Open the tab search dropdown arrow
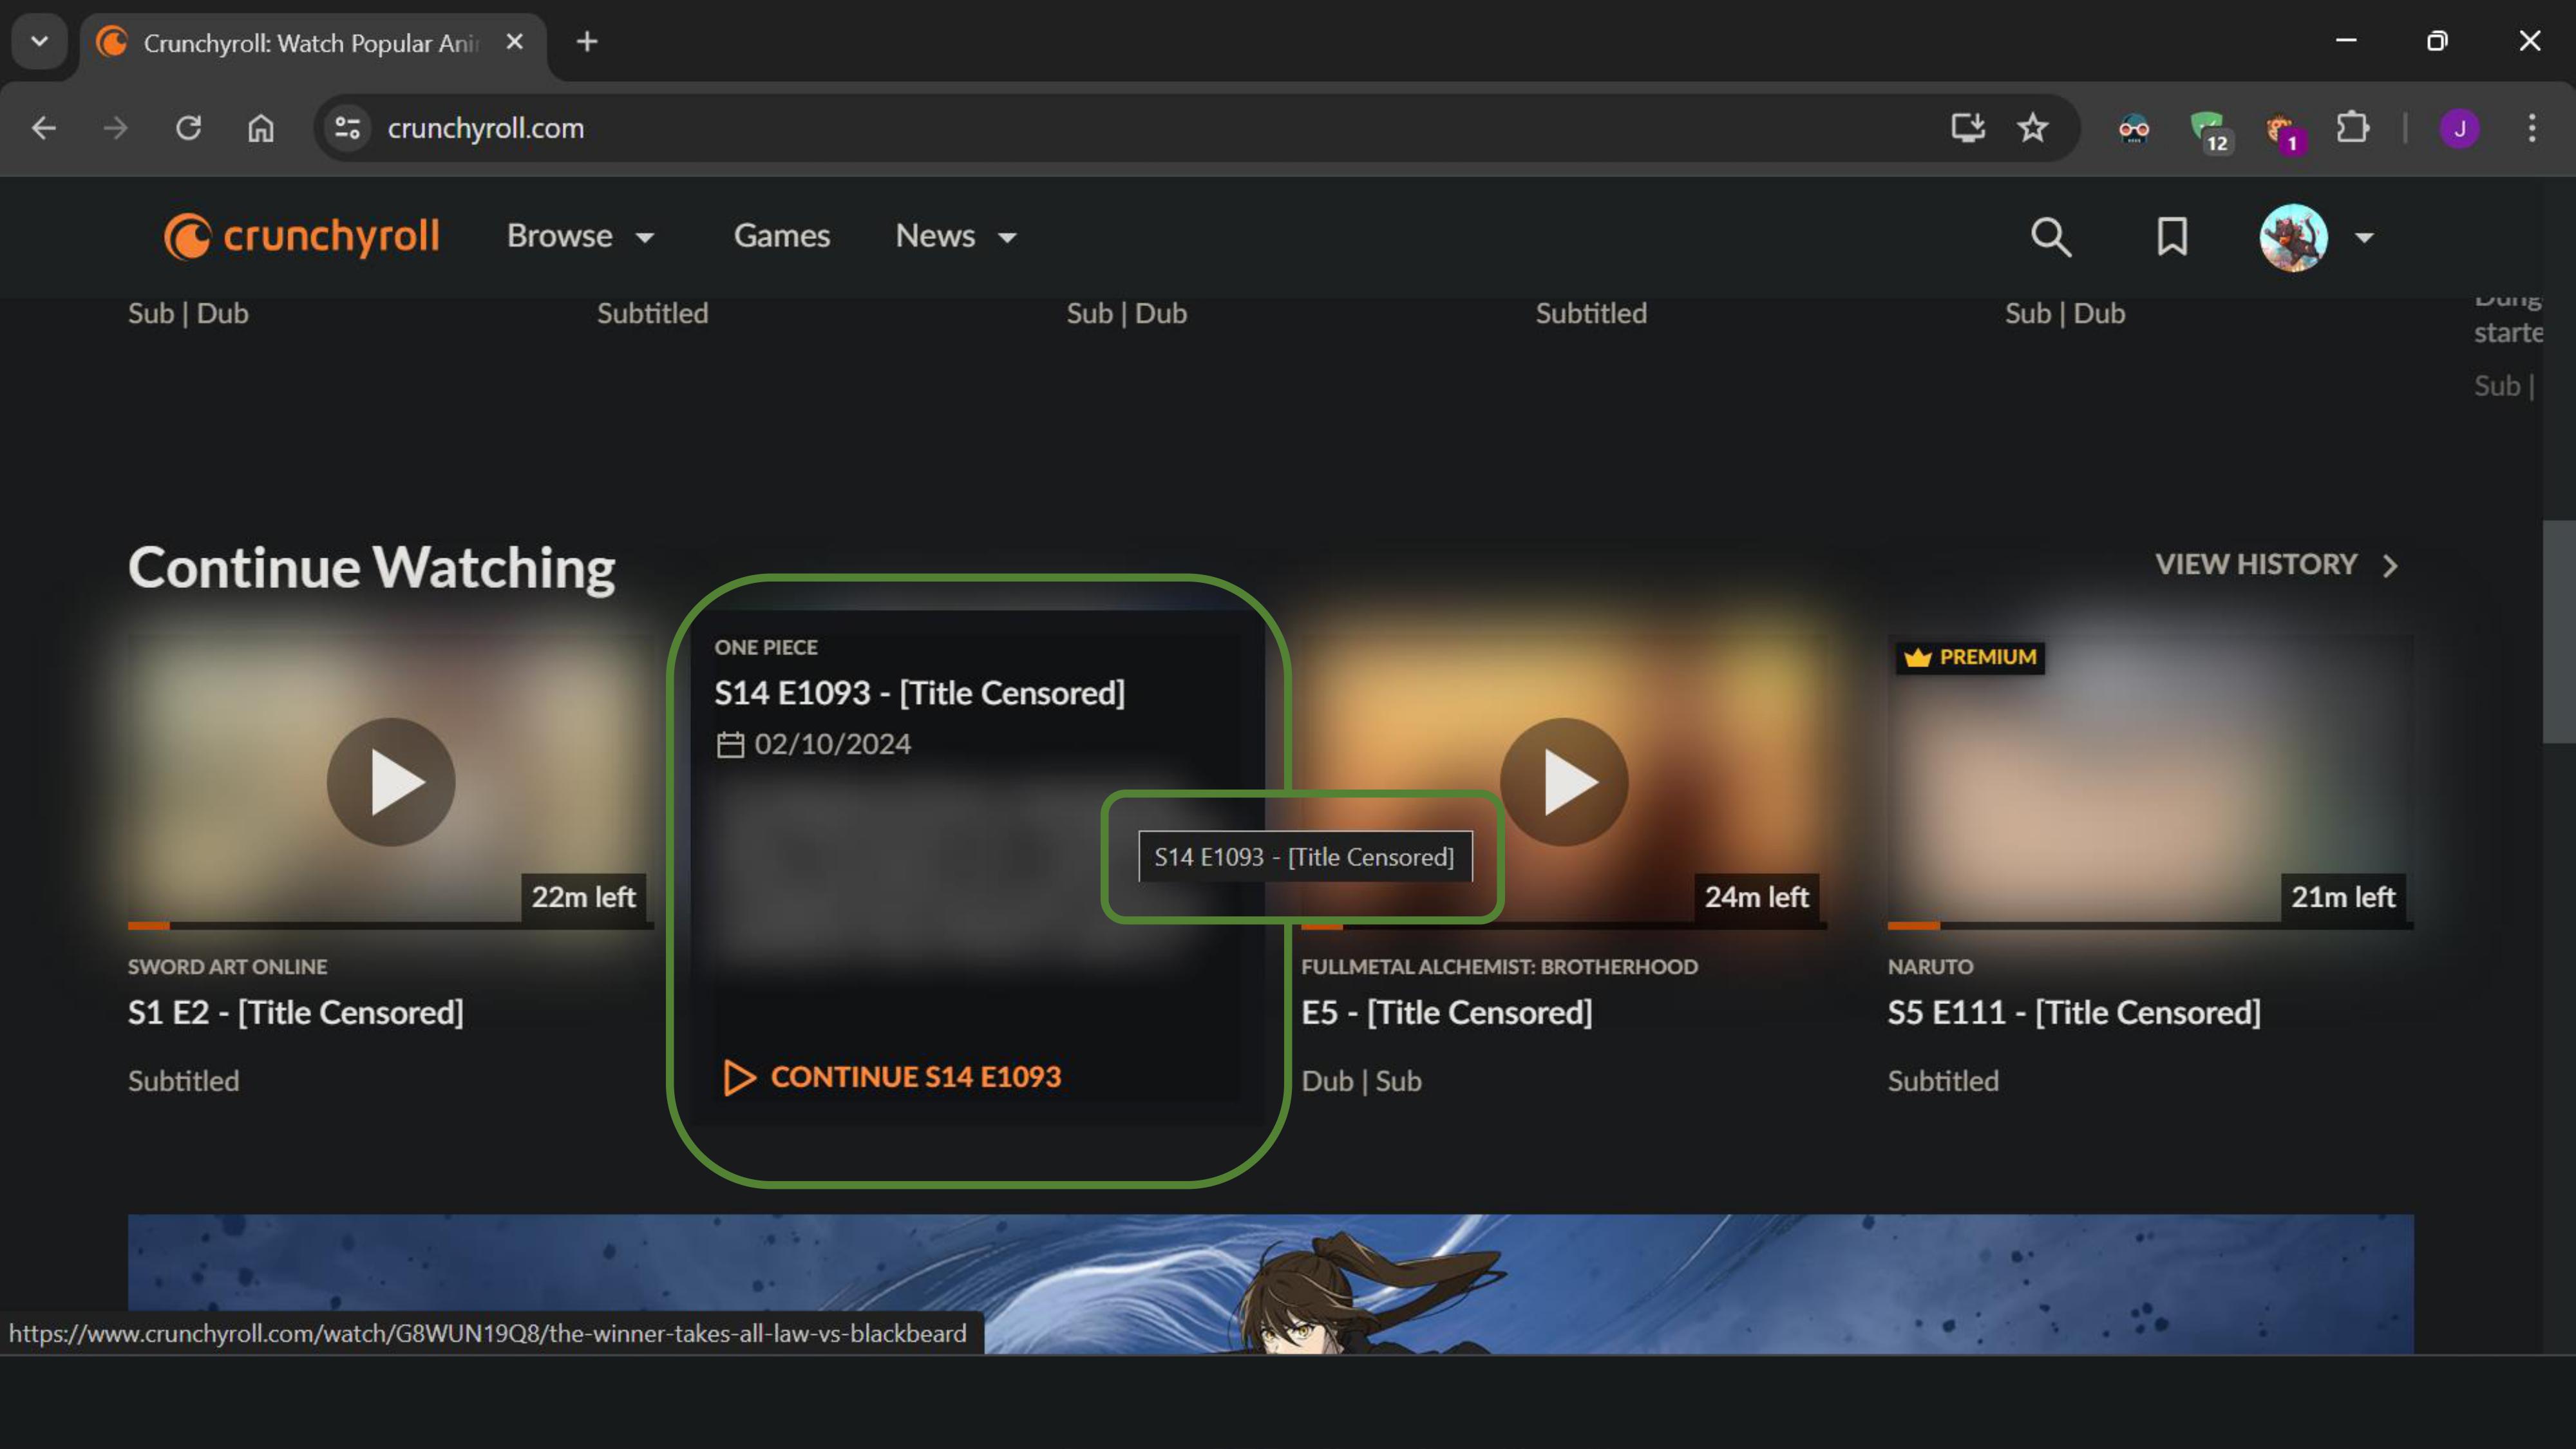This screenshot has height=1449, width=2576. point(39,42)
